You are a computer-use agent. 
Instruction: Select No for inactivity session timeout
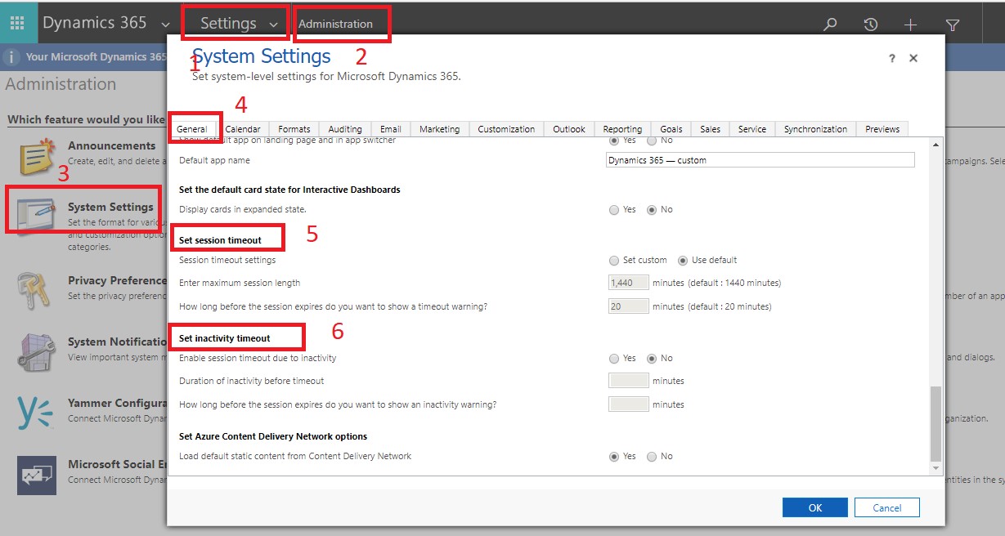pos(652,359)
